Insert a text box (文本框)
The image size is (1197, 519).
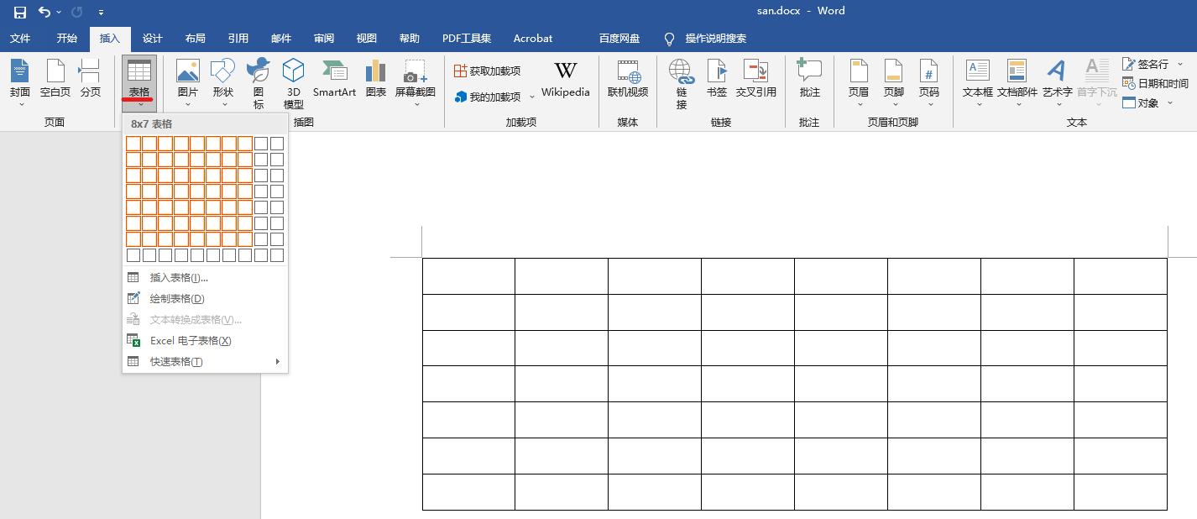(x=978, y=82)
